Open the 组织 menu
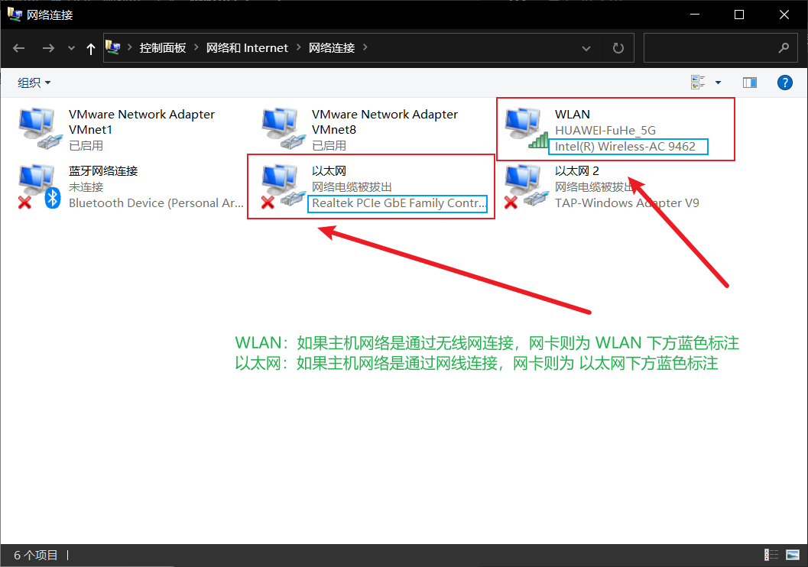The height and width of the screenshot is (567, 808). pyautogui.click(x=34, y=83)
